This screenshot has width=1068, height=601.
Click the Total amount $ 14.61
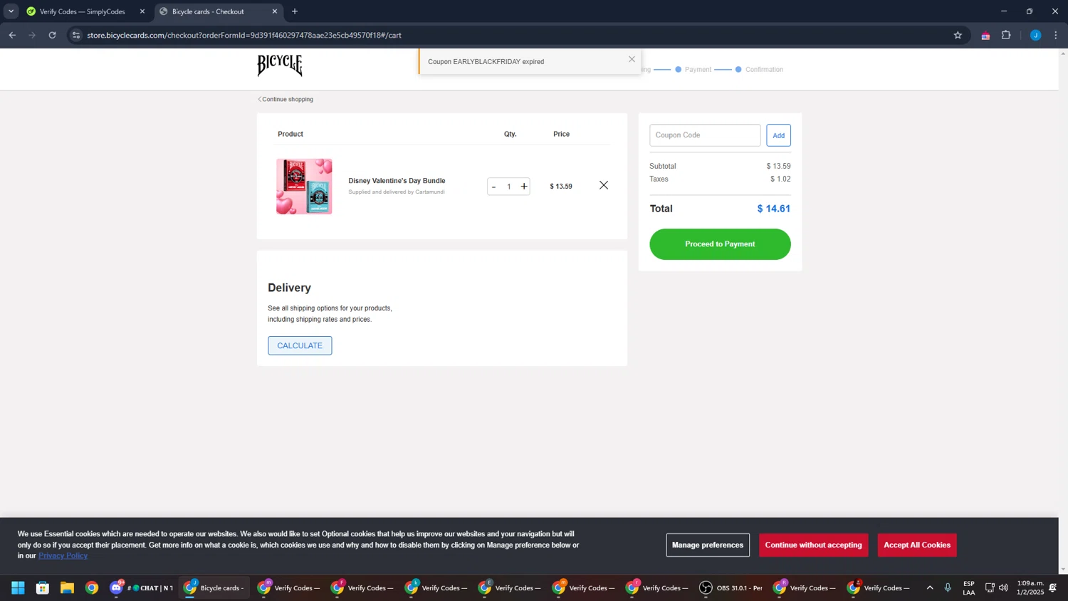coord(774,209)
